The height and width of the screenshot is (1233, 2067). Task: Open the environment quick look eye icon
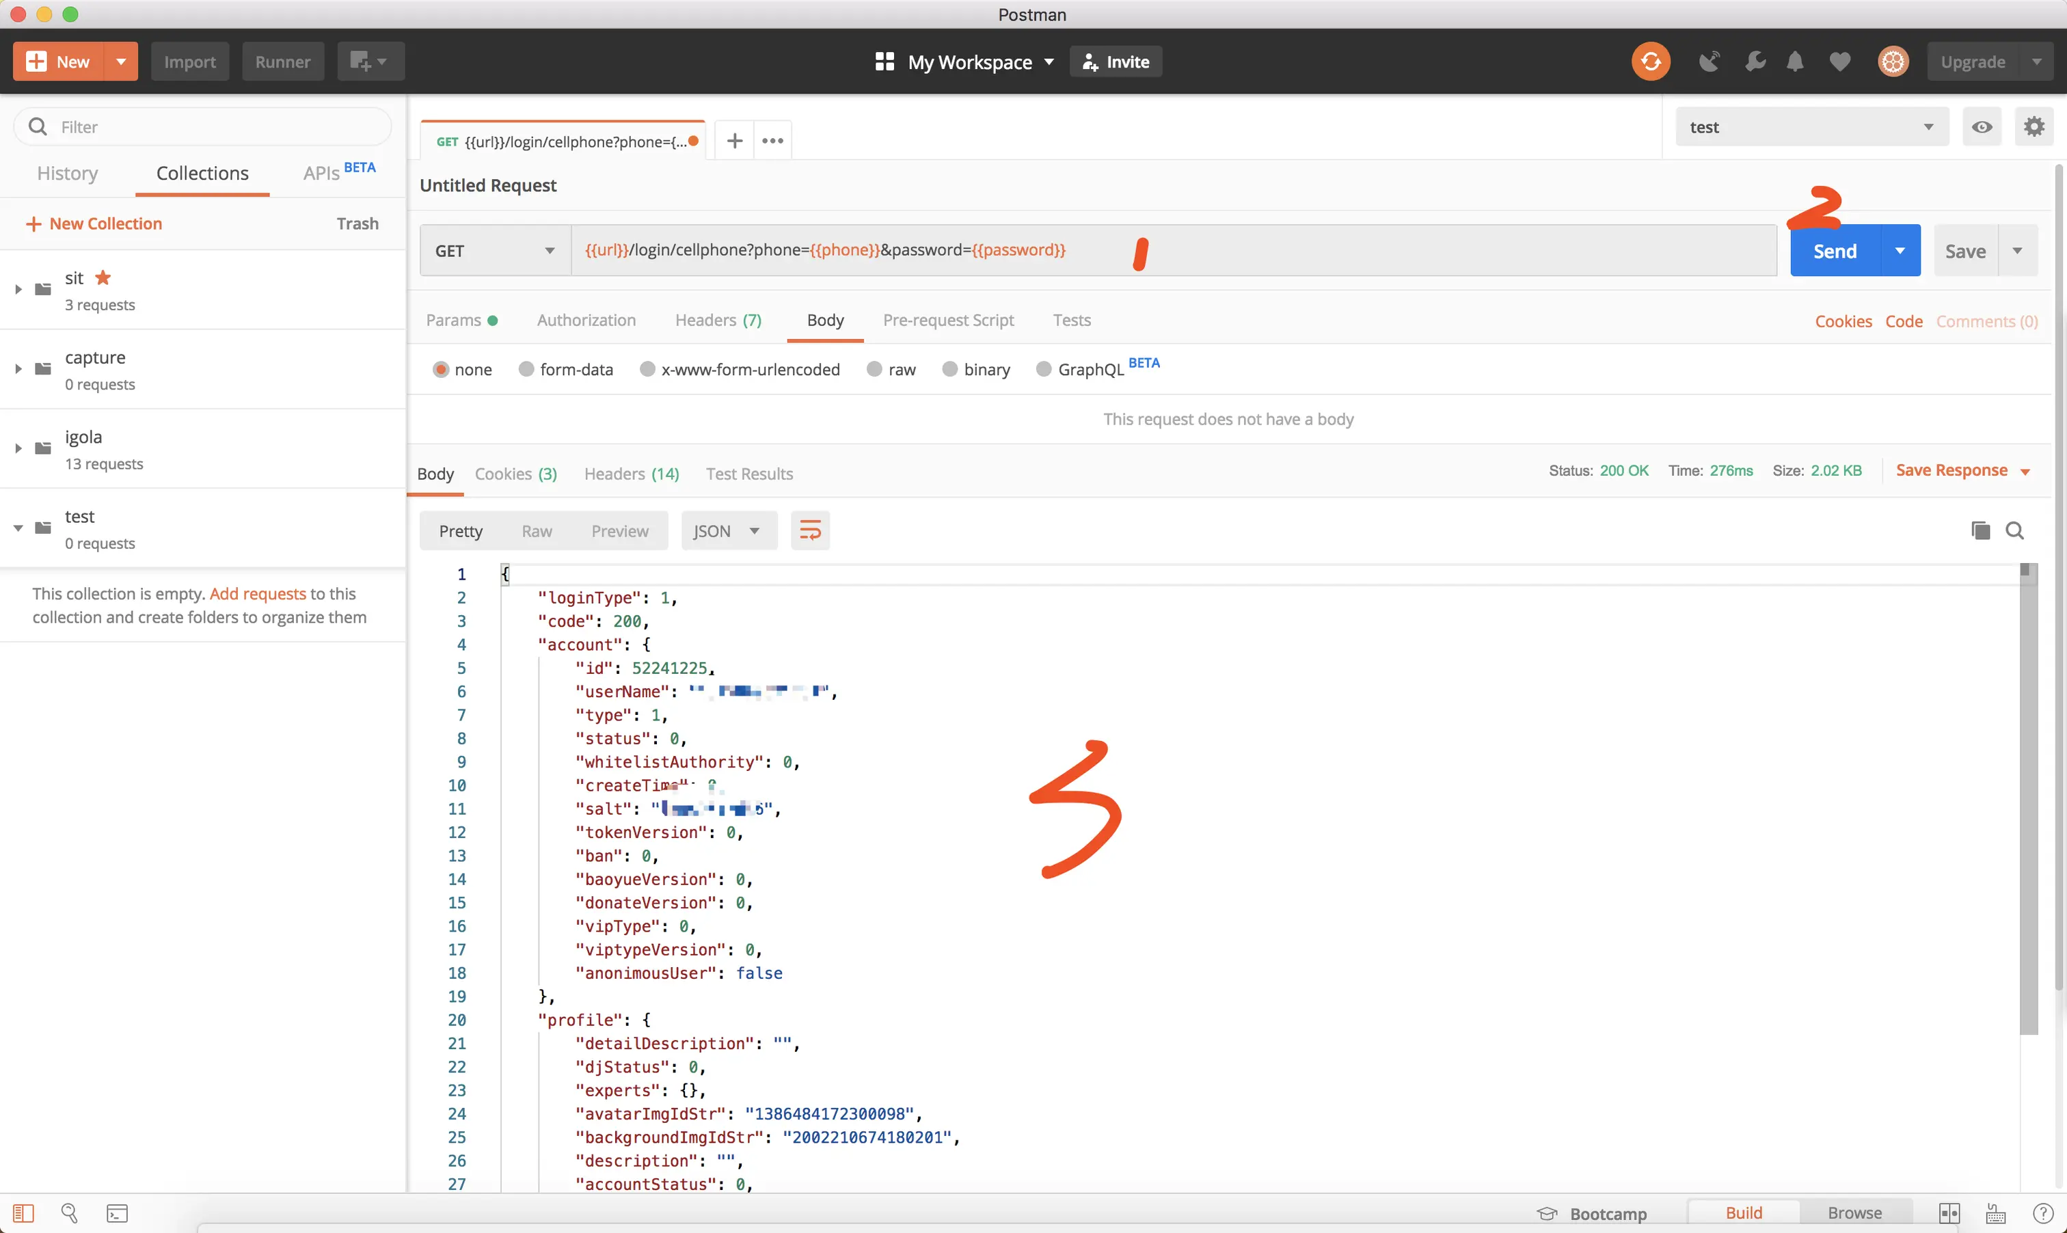point(1982,127)
